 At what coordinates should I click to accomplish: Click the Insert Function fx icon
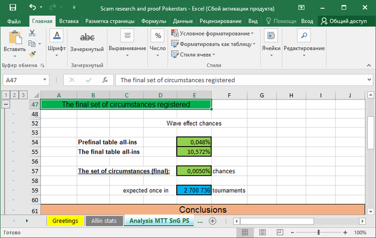coord(105,80)
